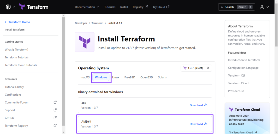Select the macOS operating system tab
The height and width of the screenshot is (134, 278).
tap(85, 77)
